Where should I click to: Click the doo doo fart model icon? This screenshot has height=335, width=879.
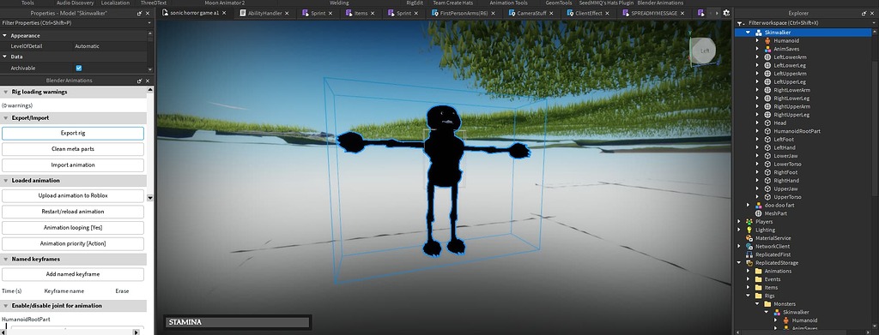click(759, 206)
